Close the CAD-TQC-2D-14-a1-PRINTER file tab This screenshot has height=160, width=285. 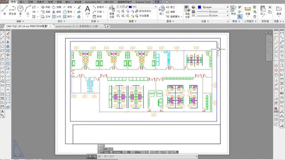tap(50, 26)
